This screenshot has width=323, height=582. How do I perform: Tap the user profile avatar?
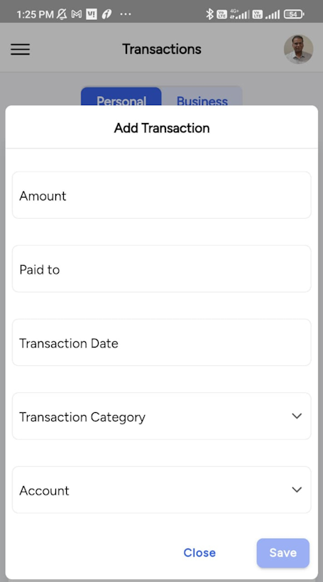[299, 49]
